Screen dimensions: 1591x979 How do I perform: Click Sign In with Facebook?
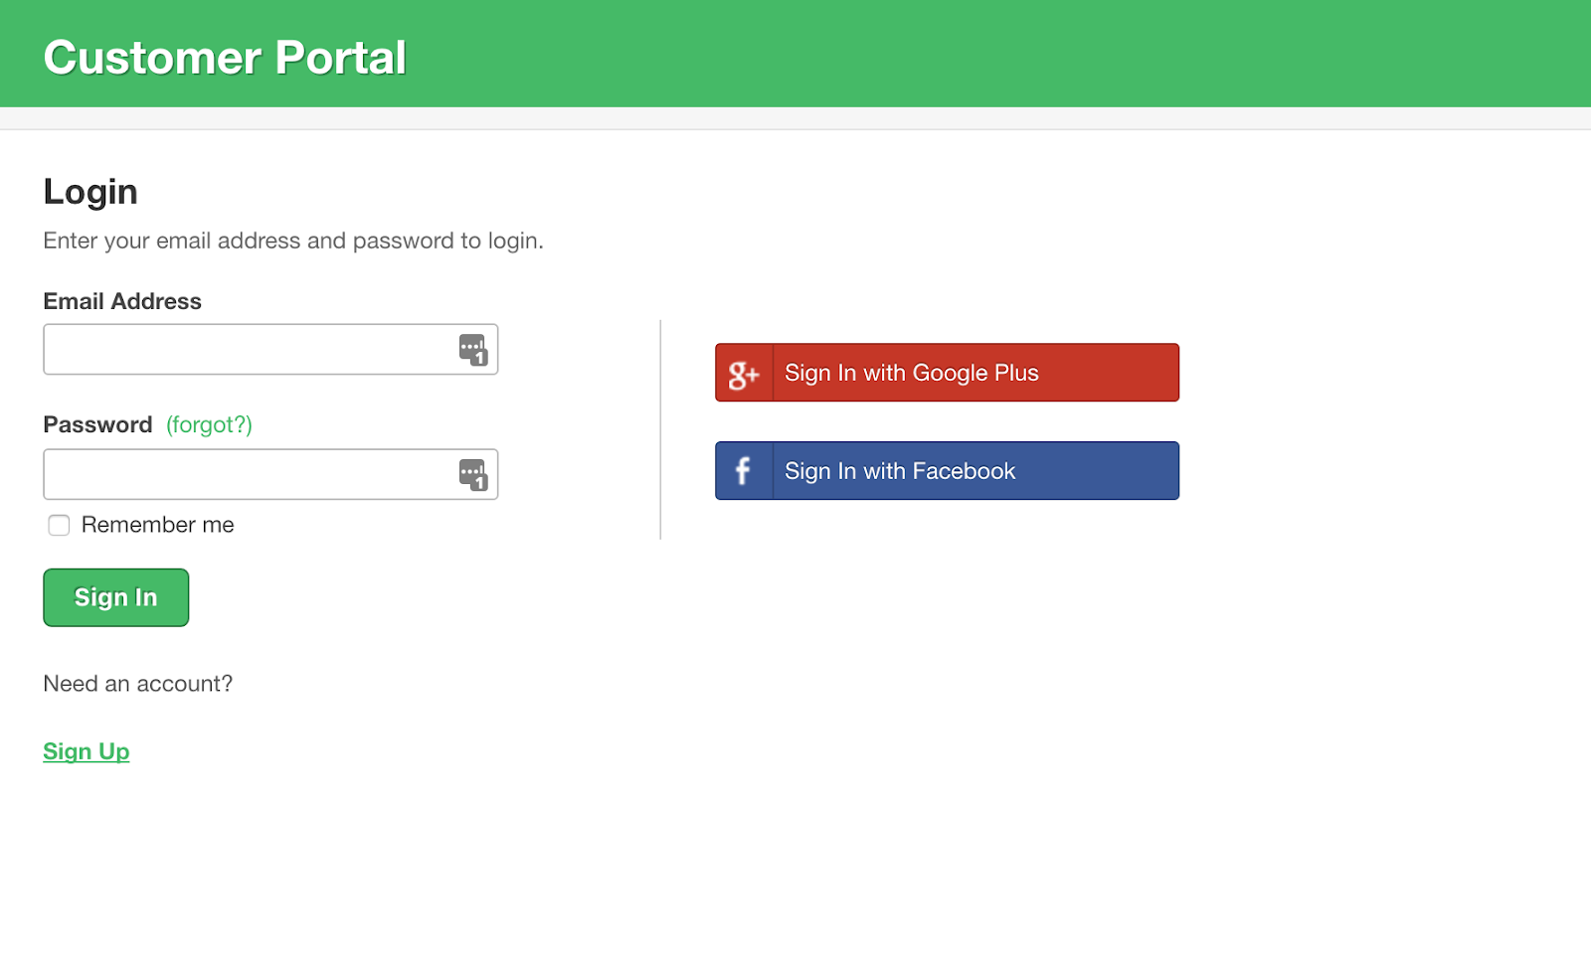(945, 470)
